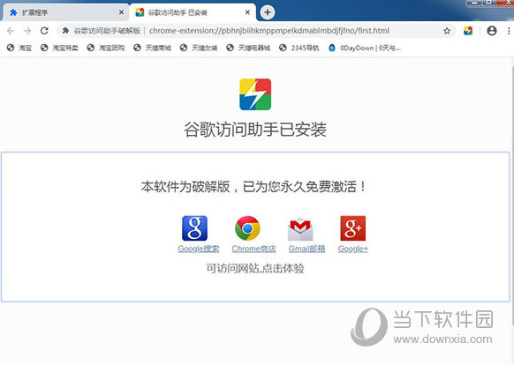Image resolution: width=514 pixels, height=365 pixels.
Task: Open the Google+ text link
Action: (353, 249)
